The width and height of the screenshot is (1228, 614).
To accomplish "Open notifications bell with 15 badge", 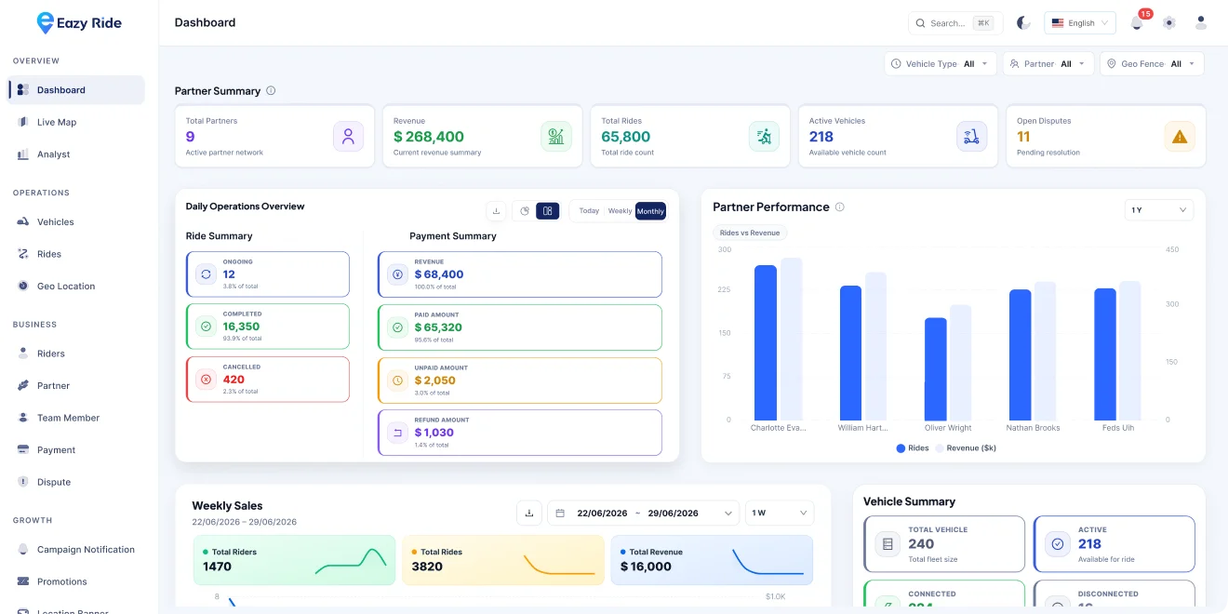I will [1137, 23].
